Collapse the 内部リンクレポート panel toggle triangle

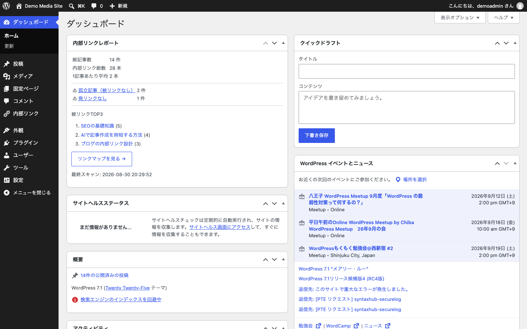[x=283, y=43]
